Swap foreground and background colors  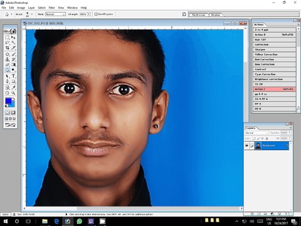[14, 99]
